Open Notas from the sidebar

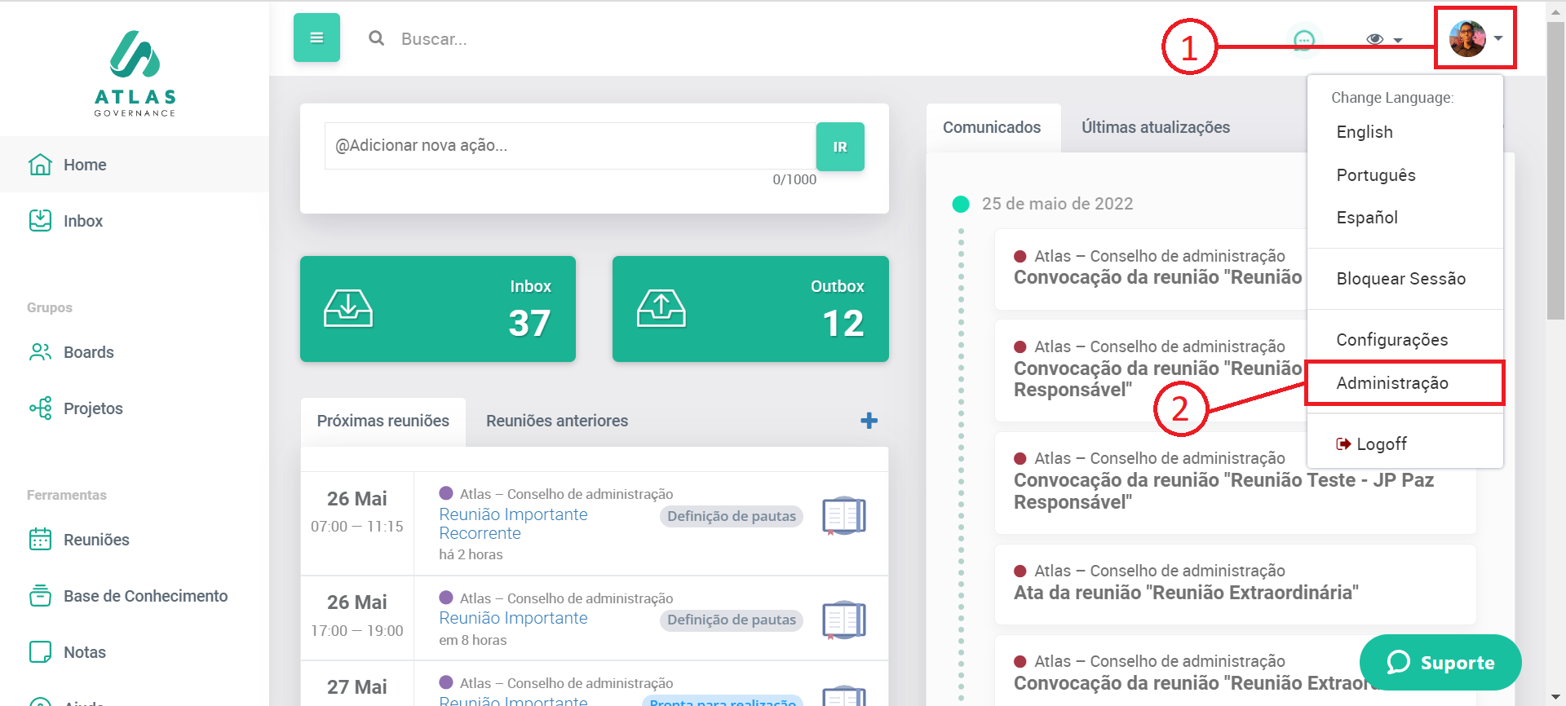pos(84,652)
